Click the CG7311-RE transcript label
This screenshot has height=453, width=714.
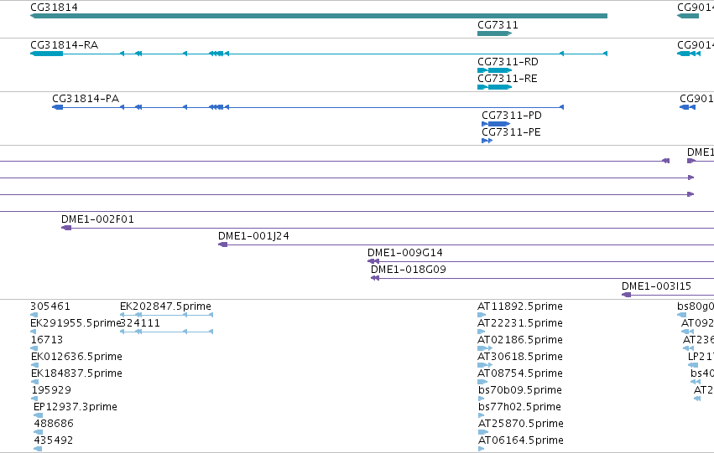click(508, 79)
